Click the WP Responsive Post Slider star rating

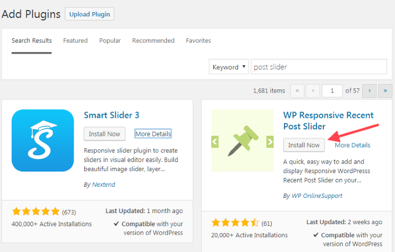[x=235, y=223]
